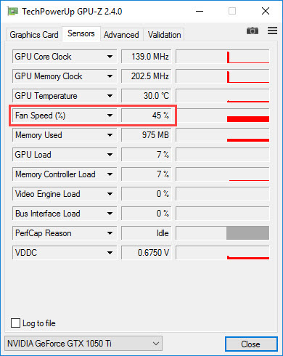283x356 pixels.
Task: Open the VDDC sensor dropdown arrow
Action: 110,253
